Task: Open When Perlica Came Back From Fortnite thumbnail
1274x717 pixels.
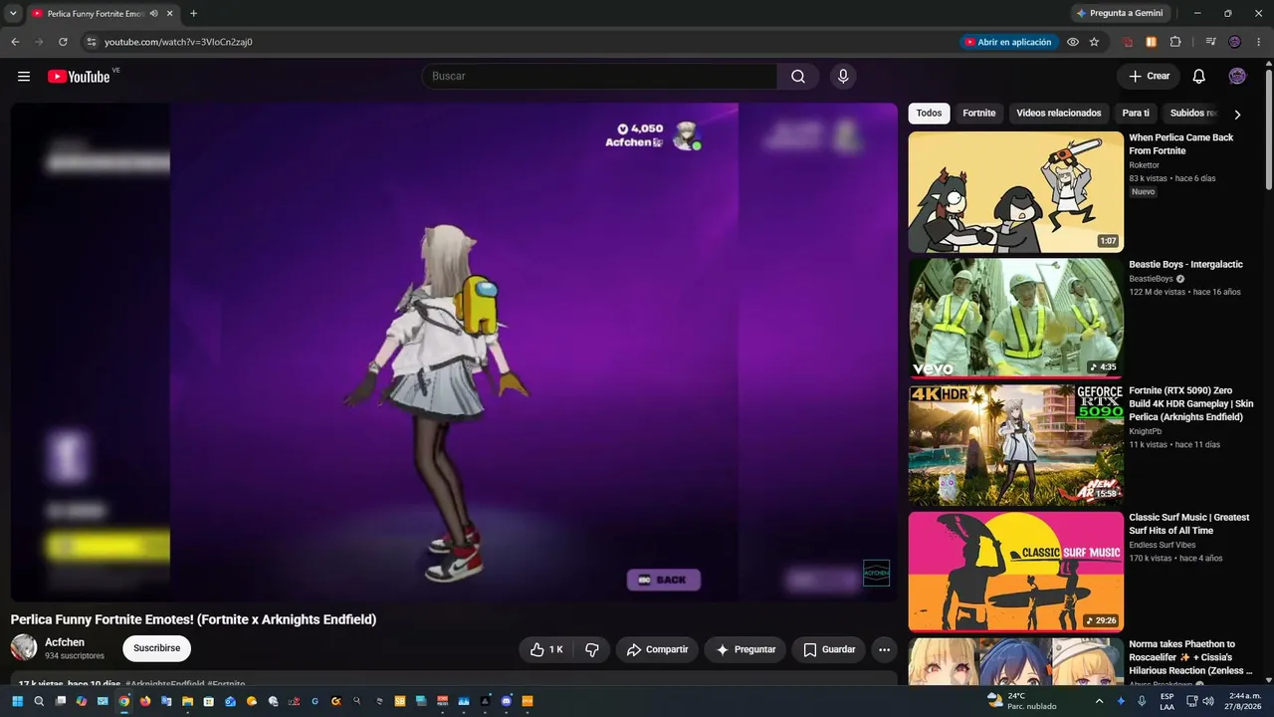Action: [x=1015, y=192]
